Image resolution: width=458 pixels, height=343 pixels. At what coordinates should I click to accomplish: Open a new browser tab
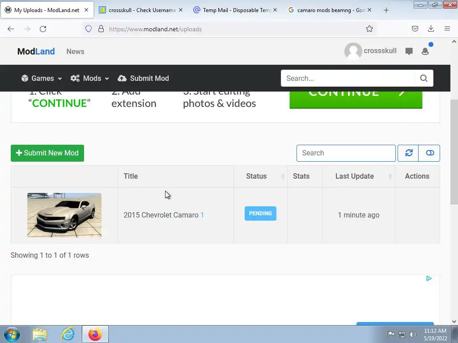pyautogui.click(x=386, y=10)
